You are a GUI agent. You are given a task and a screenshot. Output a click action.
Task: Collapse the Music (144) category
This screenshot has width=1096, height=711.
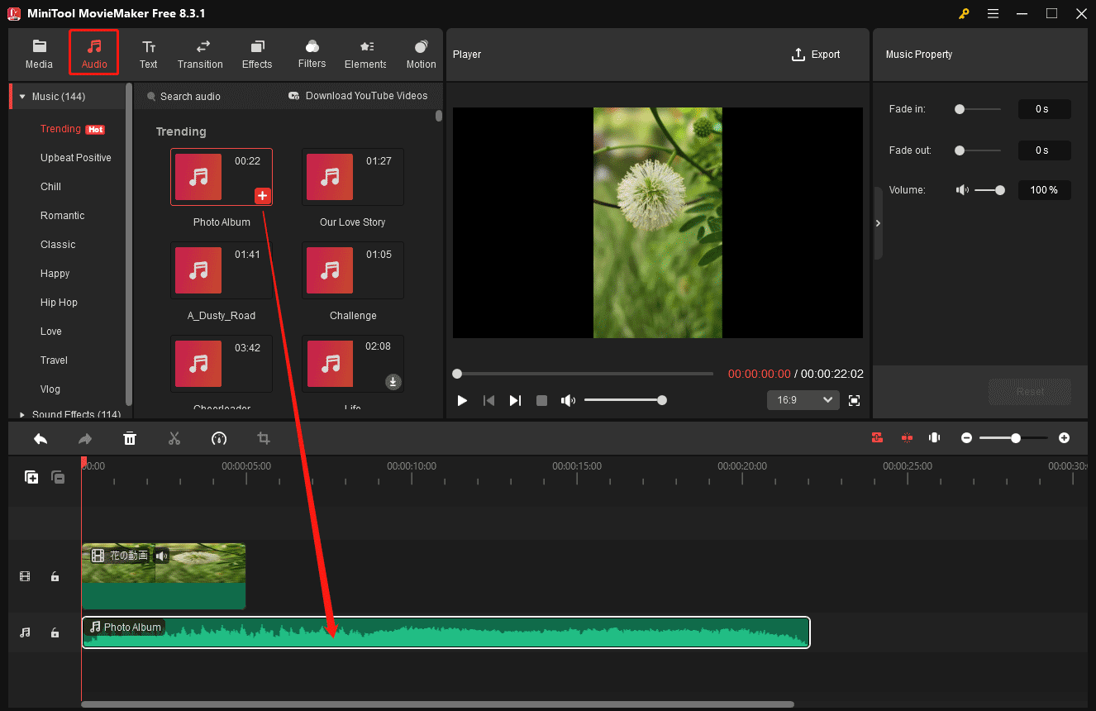tap(22, 97)
